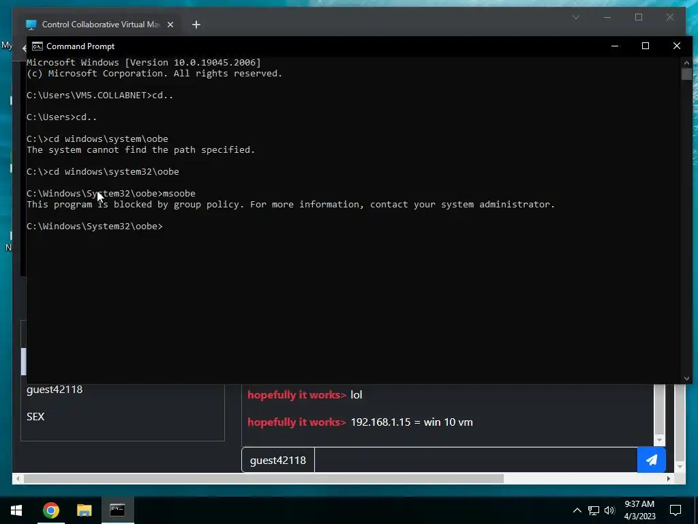Viewport: 698px width, 524px height.
Task: Click the 'blocked by group policy' message
Action: pos(290,205)
